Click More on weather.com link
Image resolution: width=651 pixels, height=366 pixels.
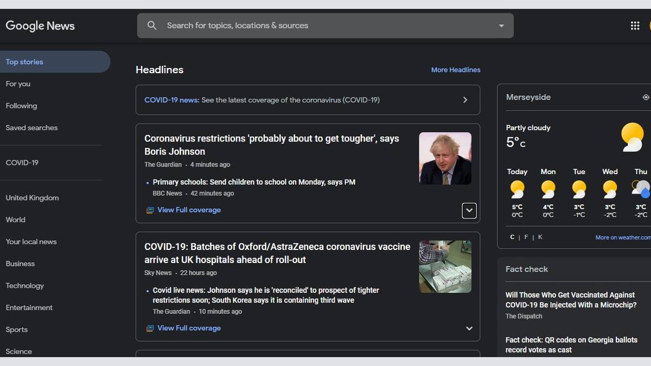(x=623, y=237)
